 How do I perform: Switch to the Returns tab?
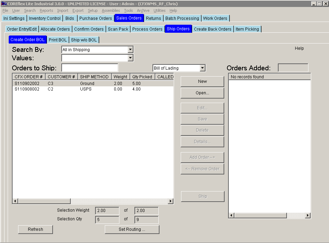tap(154, 18)
